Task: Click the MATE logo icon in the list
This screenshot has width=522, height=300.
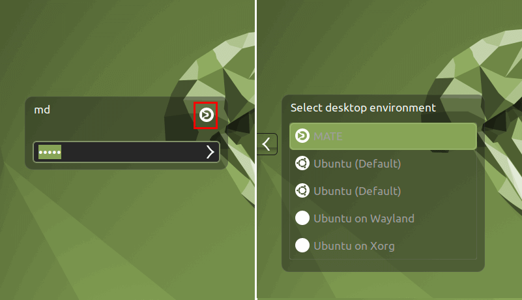Action: tap(302, 136)
